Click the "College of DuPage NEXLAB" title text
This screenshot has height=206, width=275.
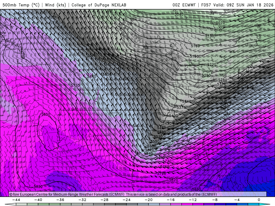[99, 5]
